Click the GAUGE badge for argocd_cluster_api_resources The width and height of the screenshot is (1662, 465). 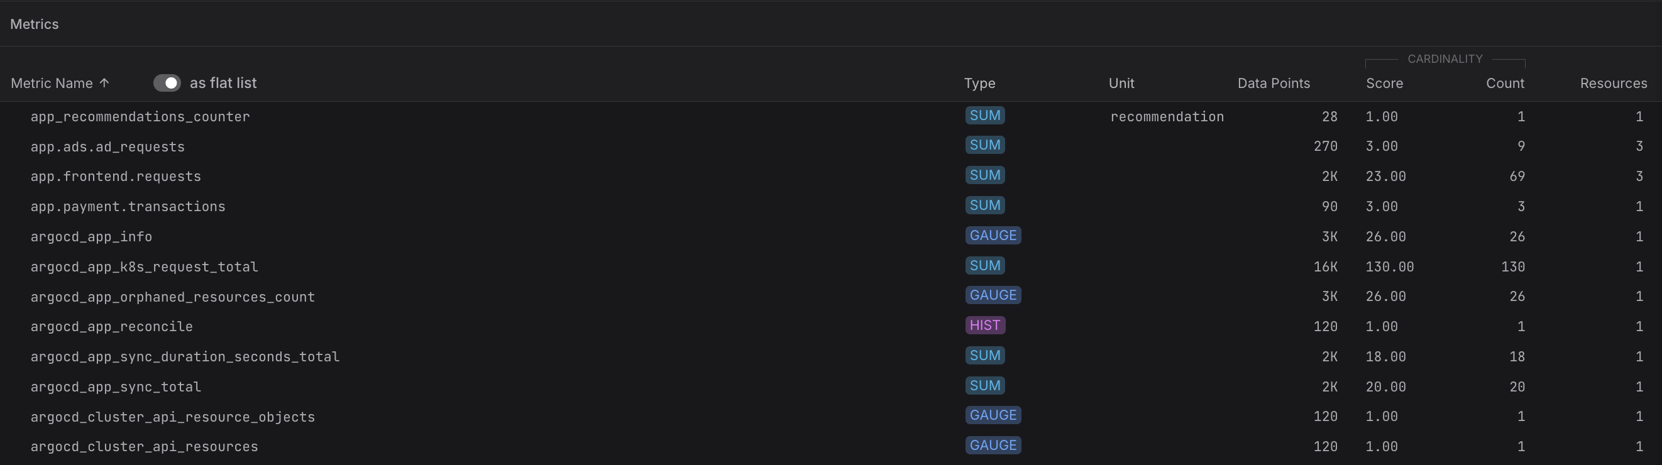[x=993, y=446]
